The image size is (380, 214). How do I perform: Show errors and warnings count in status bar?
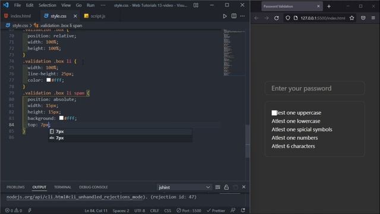pos(14,210)
